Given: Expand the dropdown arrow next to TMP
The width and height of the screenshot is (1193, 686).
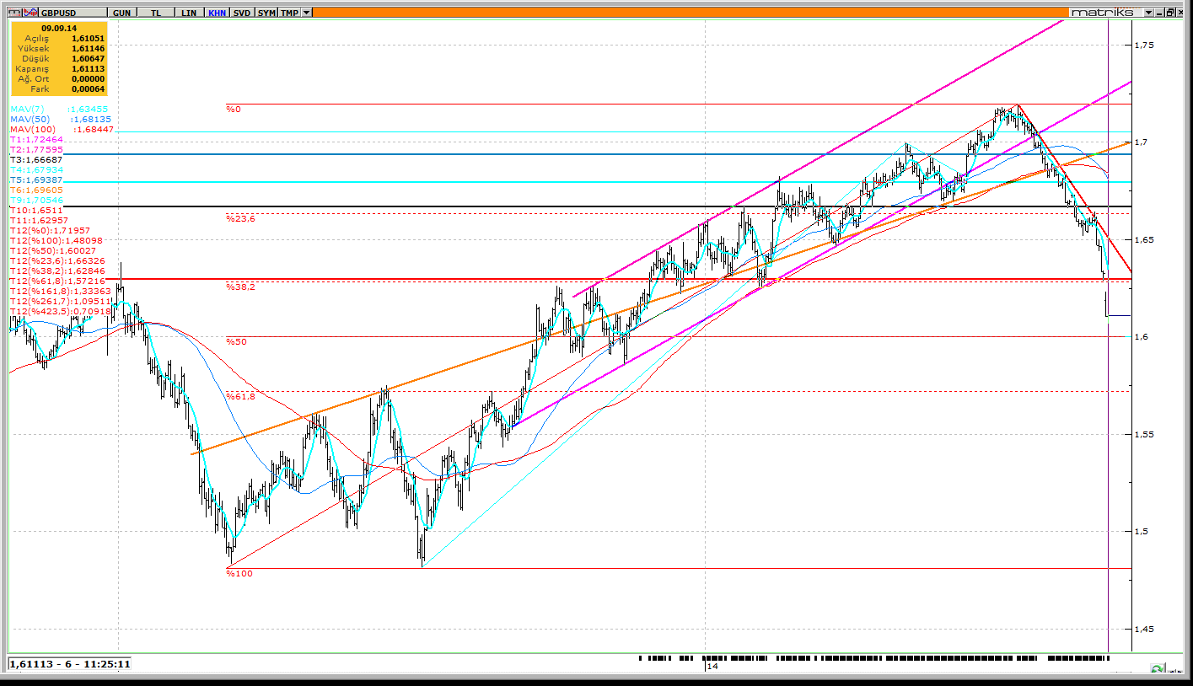Looking at the screenshot, I should [306, 13].
